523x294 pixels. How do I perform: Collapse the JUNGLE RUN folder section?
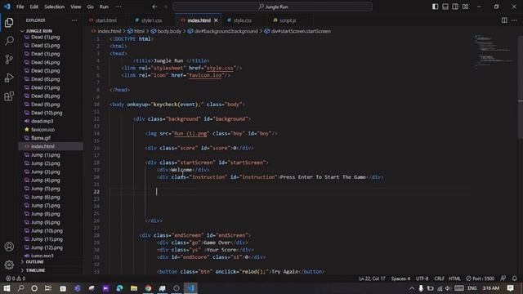[38, 31]
